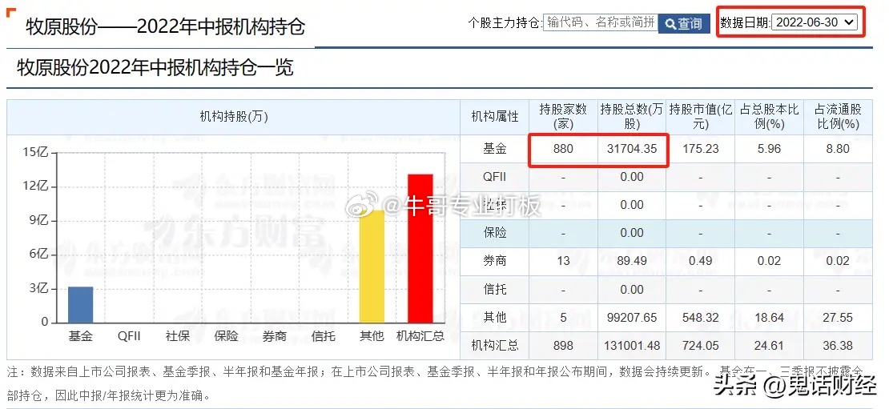Image resolution: width=889 pixels, height=409 pixels.
Task: Select the value 131001.48 cell
Action: coord(632,346)
